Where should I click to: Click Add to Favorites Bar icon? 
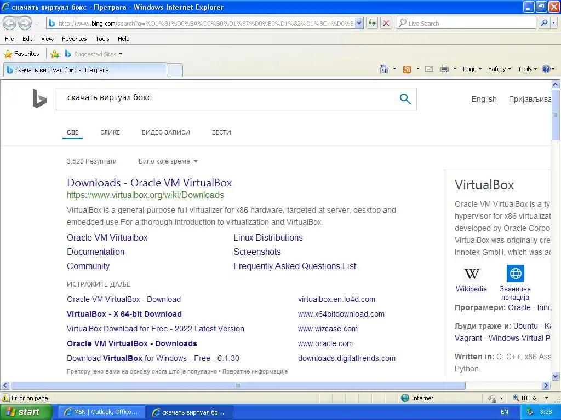55,54
